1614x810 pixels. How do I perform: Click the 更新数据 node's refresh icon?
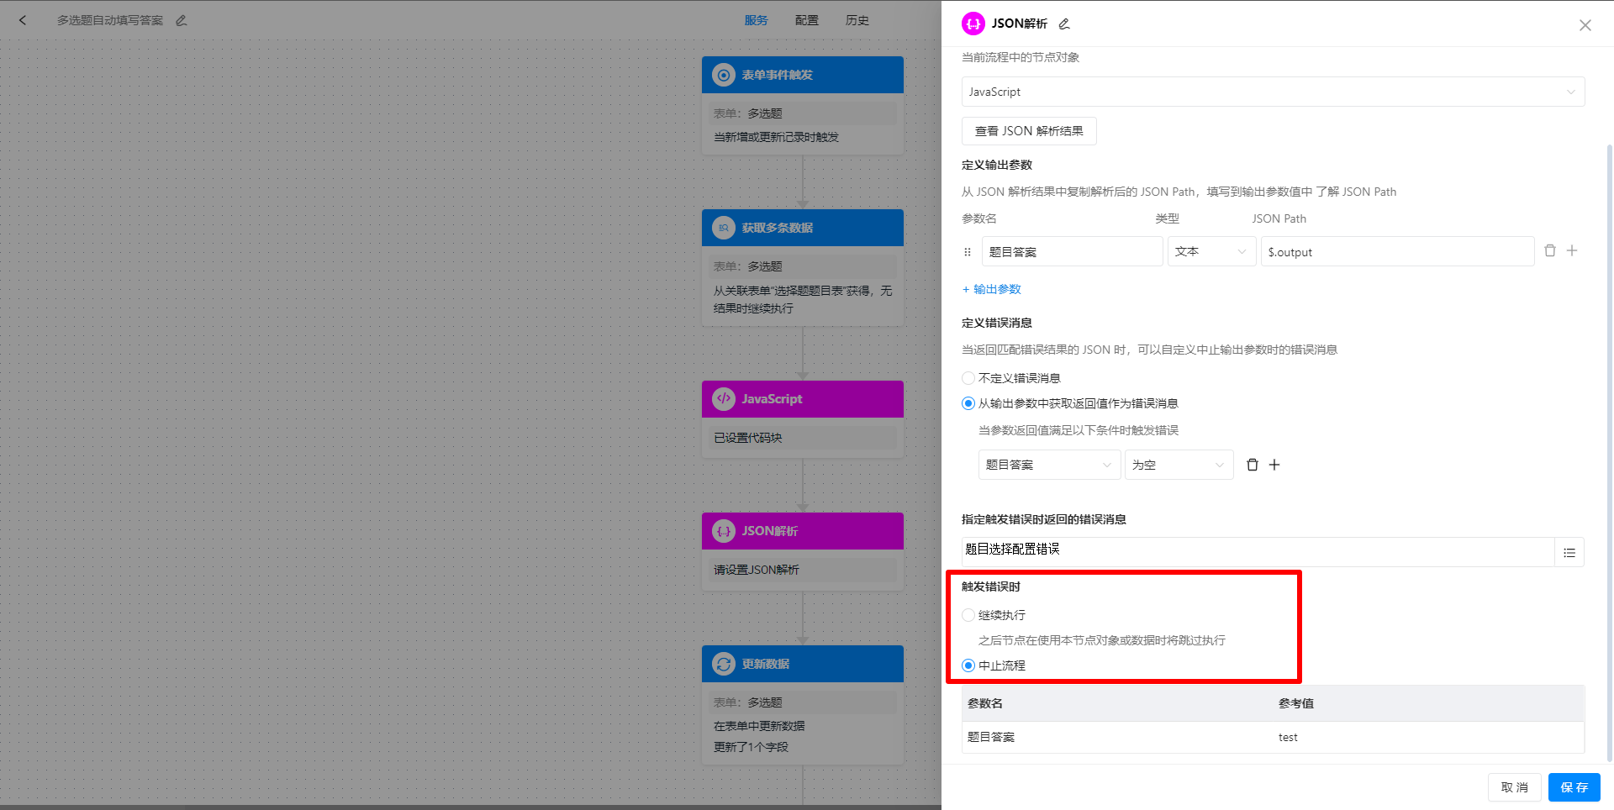point(724,663)
